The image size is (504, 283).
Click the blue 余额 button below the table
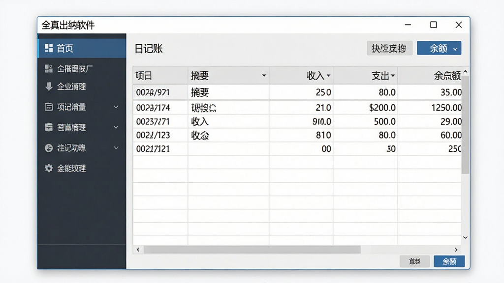(449, 261)
